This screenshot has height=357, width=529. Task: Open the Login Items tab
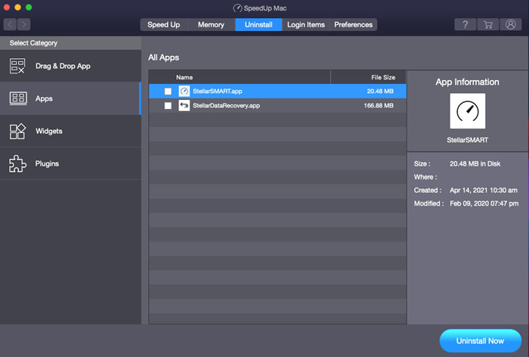point(305,25)
